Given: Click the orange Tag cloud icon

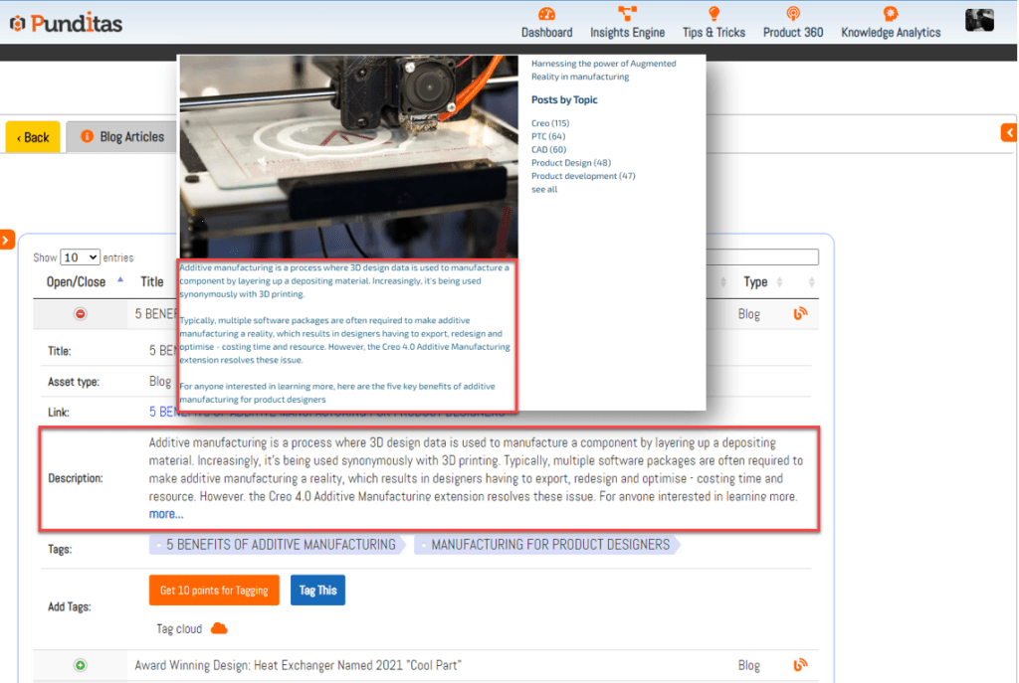Looking at the screenshot, I should click(x=219, y=628).
